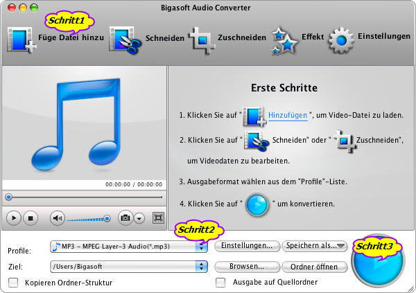The width and height of the screenshot is (416, 293).
Task: Click the volume slider knob
Action: click(x=107, y=218)
